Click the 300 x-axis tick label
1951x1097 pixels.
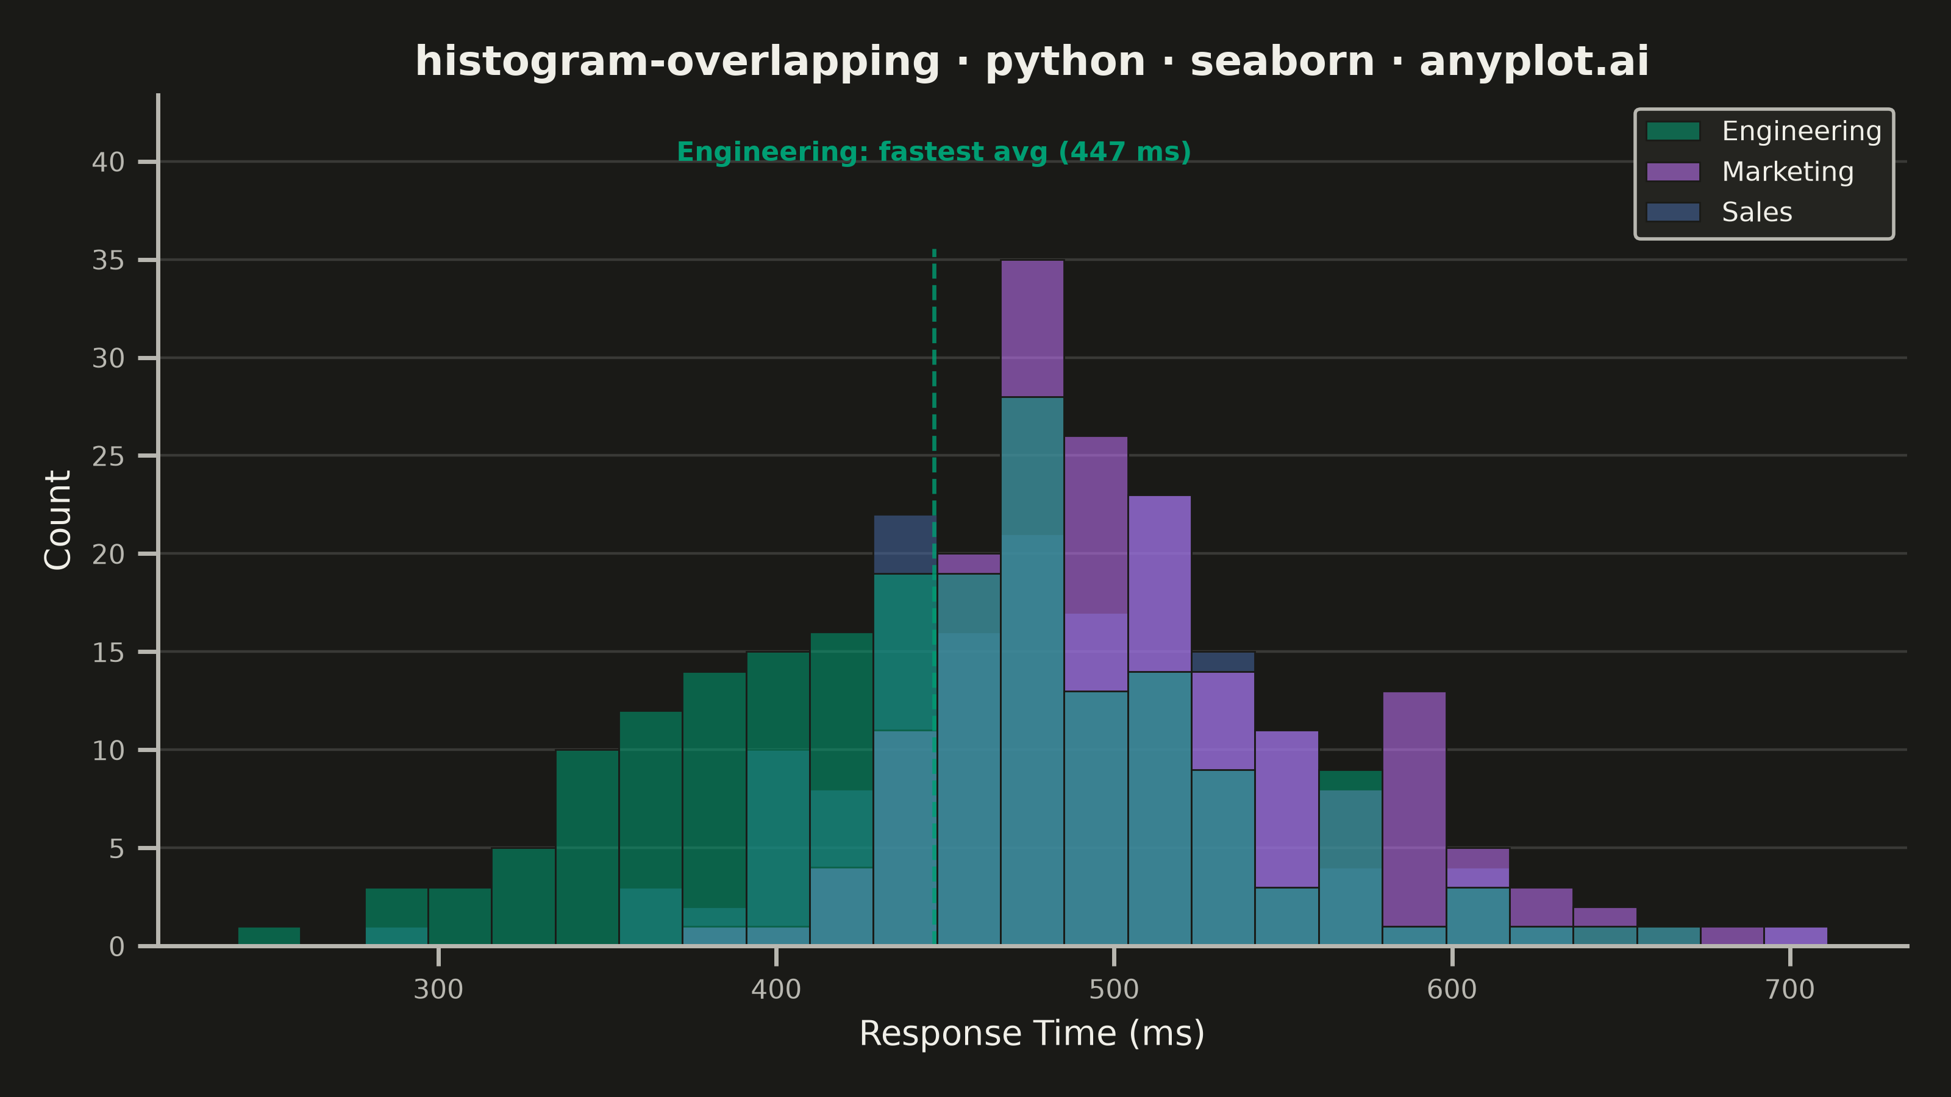click(x=438, y=990)
